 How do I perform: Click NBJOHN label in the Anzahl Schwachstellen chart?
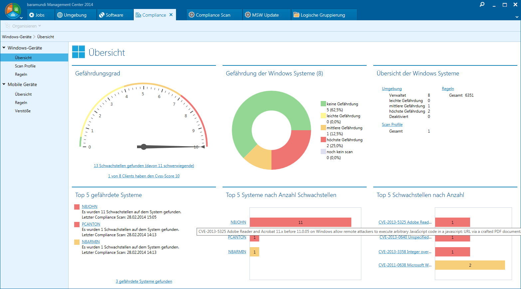[238, 222]
